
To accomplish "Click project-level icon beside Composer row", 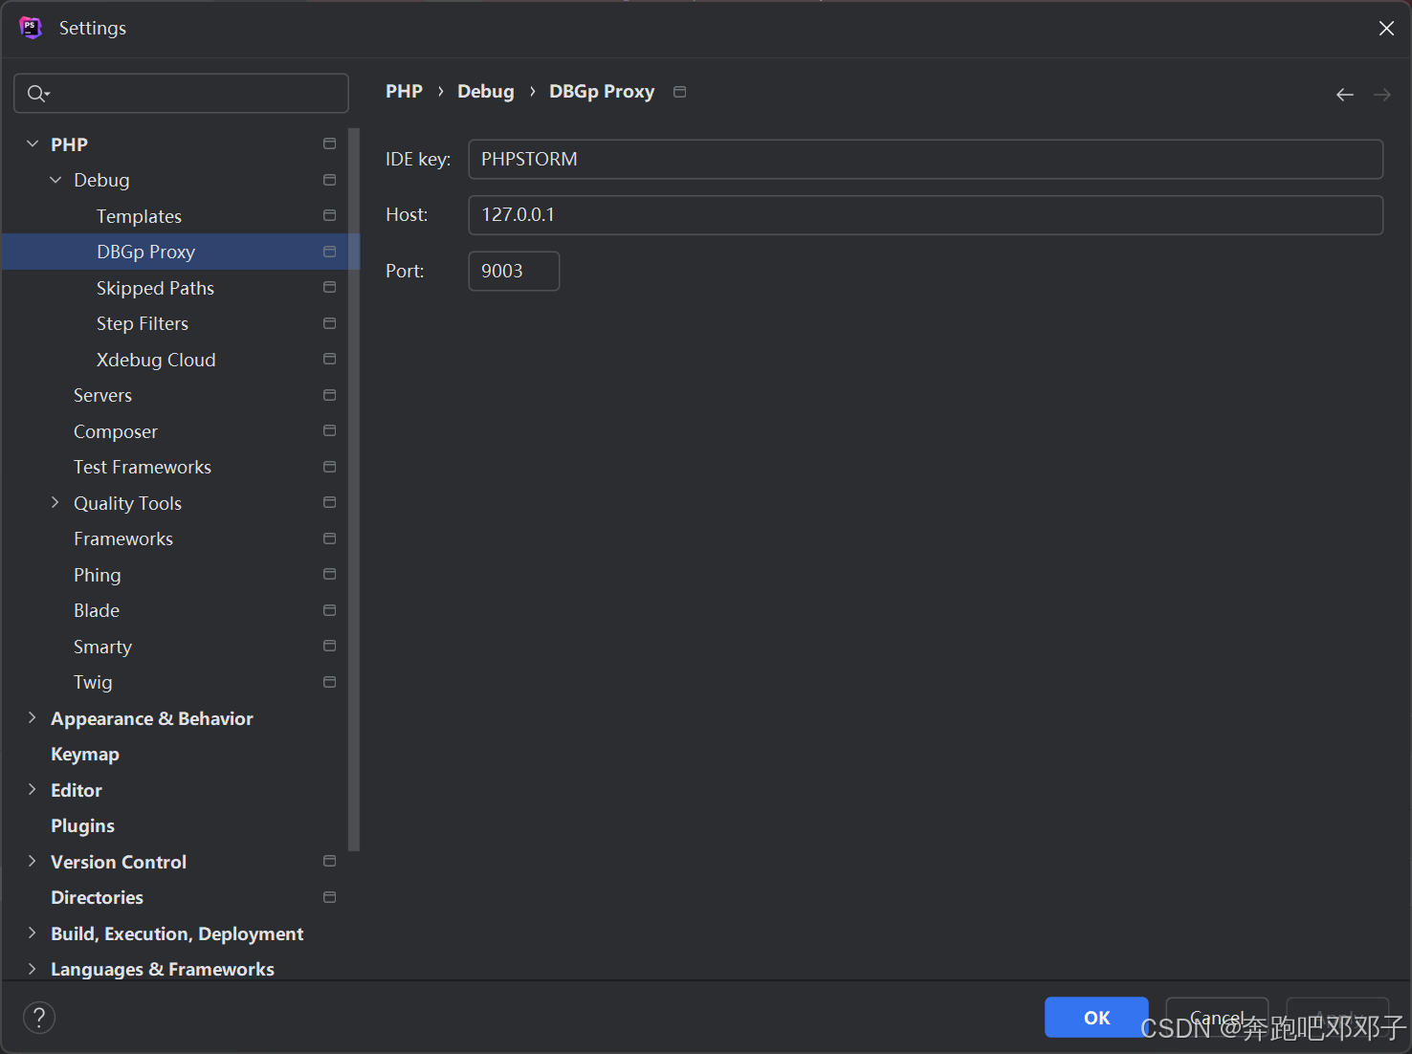I will click(x=330, y=431).
